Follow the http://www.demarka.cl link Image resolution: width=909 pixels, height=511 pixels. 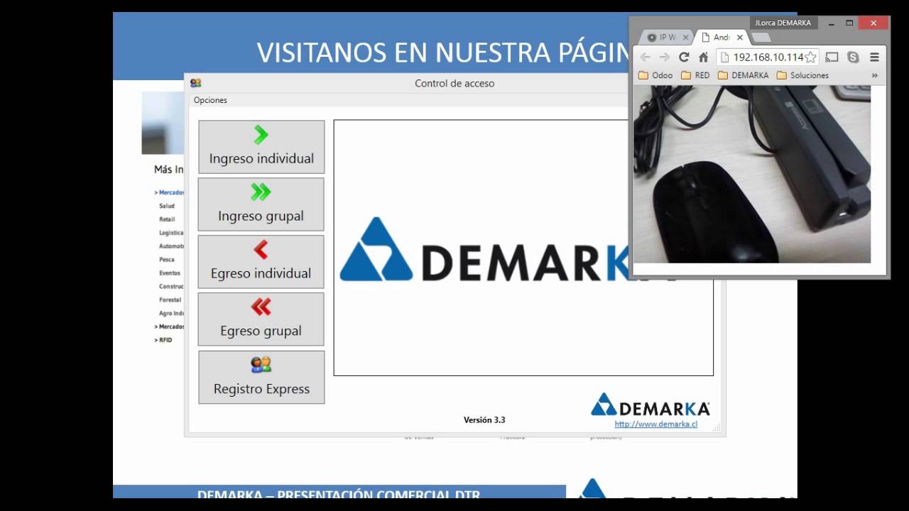pyautogui.click(x=656, y=424)
